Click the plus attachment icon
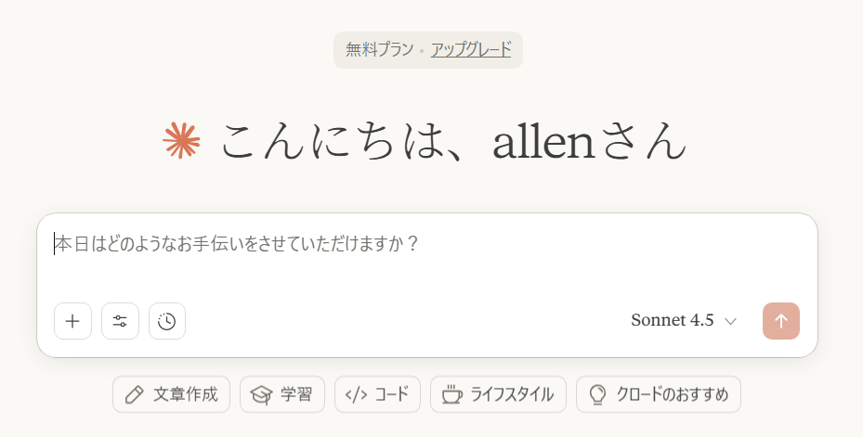 (x=72, y=321)
